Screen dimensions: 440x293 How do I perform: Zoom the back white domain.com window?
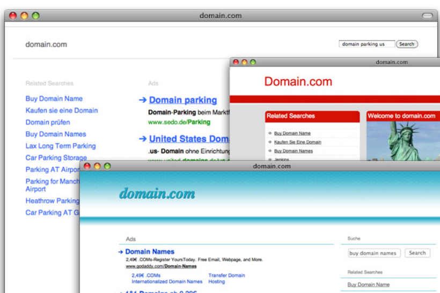coord(35,16)
